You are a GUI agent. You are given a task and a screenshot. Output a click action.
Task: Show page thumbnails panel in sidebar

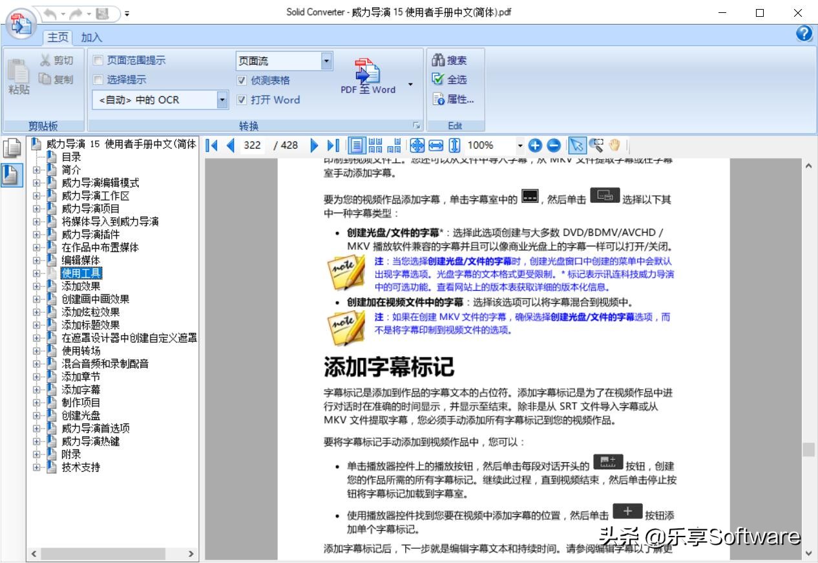coord(11,149)
